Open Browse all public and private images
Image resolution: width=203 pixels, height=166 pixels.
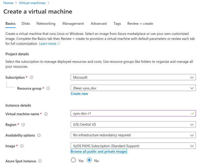click(x=99, y=152)
